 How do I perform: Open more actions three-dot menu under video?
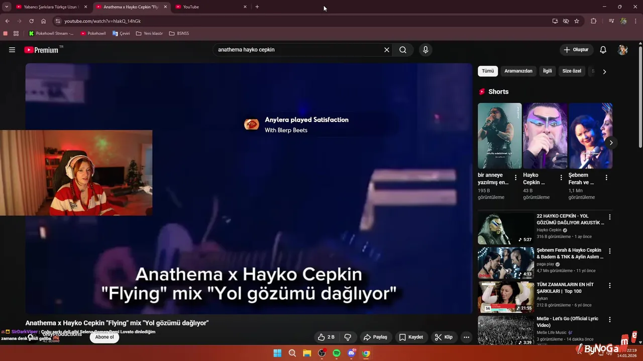pyautogui.click(x=466, y=337)
